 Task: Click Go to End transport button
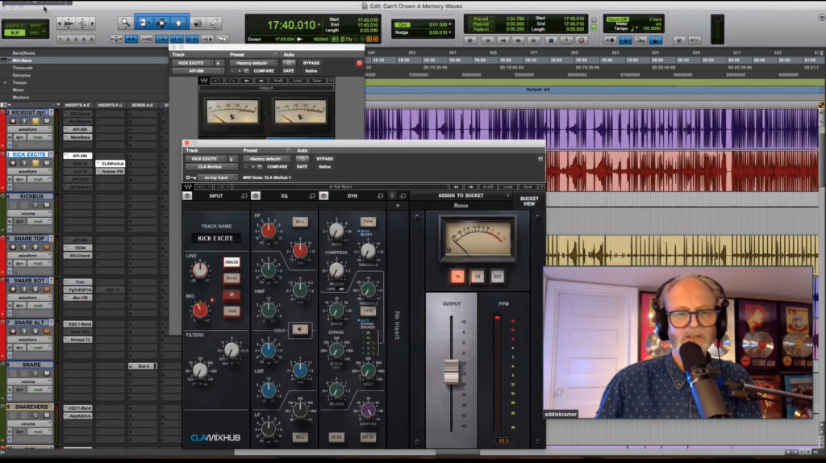point(535,40)
